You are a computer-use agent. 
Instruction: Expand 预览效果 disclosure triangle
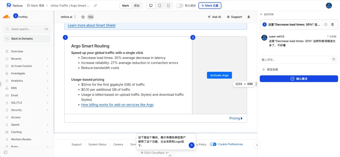(264, 69)
